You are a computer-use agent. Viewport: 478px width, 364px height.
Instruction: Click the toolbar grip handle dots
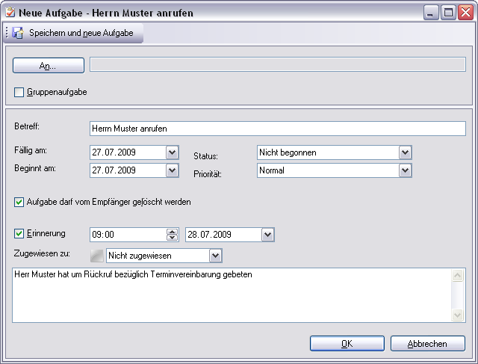pyautogui.click(x=7, y=33)
